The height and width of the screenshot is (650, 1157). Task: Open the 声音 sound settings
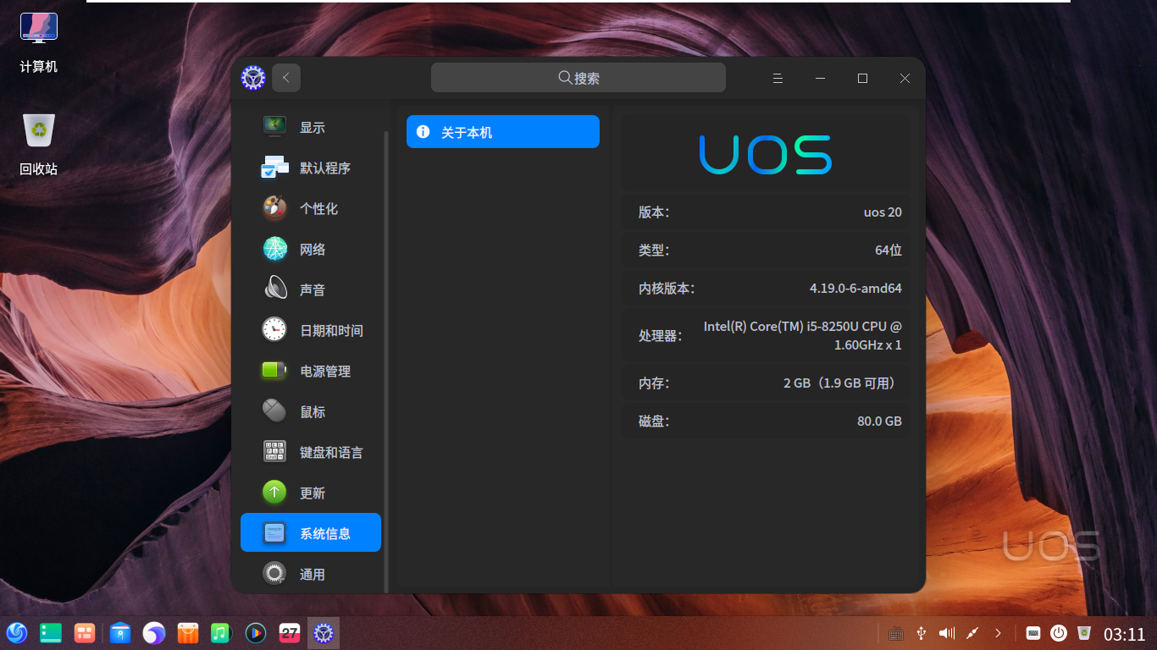pyautogui.click(x=309, y=289)
